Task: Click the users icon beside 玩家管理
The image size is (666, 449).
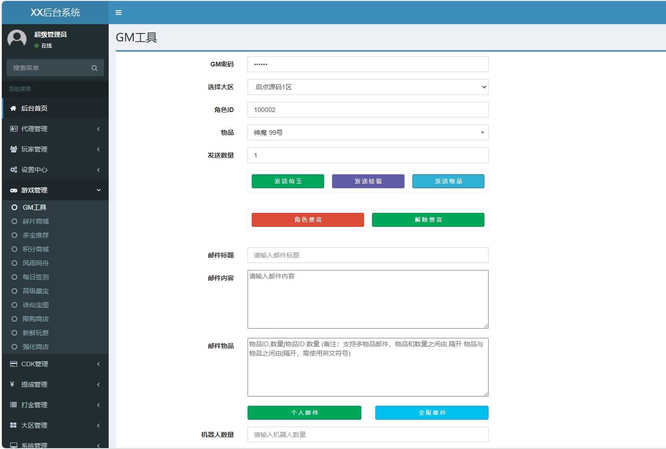Action: [14, 149]
